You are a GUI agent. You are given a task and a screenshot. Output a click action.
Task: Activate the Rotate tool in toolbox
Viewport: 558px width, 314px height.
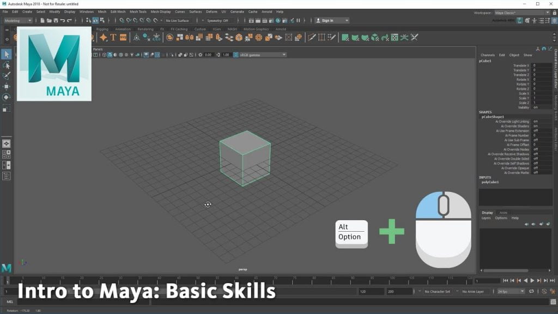pos(7,97)
